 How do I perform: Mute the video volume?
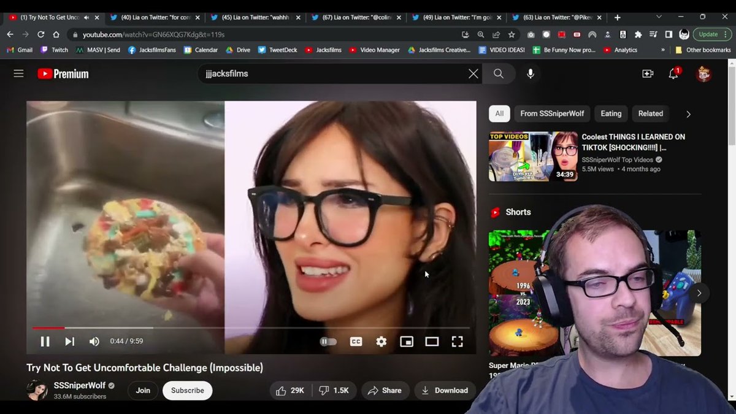tap(94, 341)
